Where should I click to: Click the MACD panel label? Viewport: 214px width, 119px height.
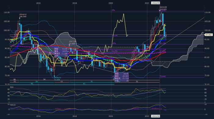click(13, 105)
